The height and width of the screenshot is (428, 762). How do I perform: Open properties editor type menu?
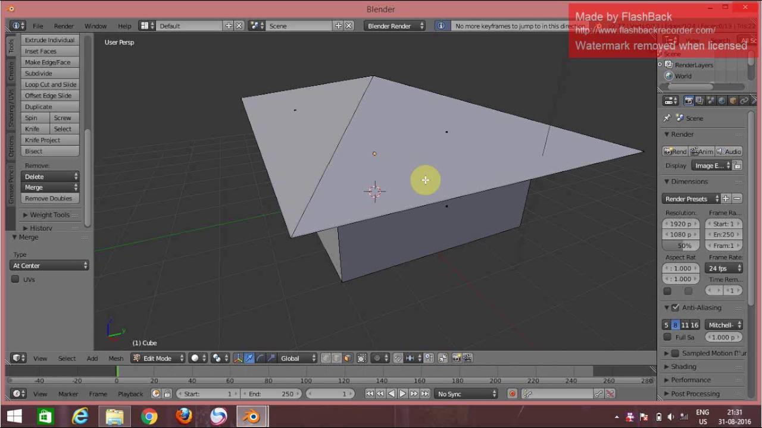coord(670,100)
